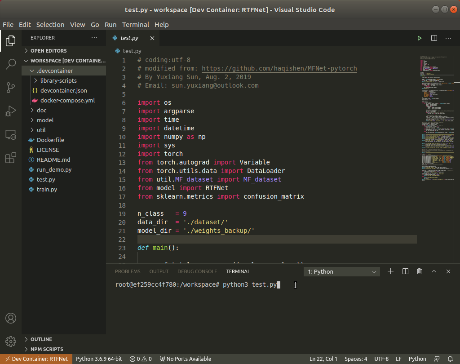Open the Run menu

point(111,25)
